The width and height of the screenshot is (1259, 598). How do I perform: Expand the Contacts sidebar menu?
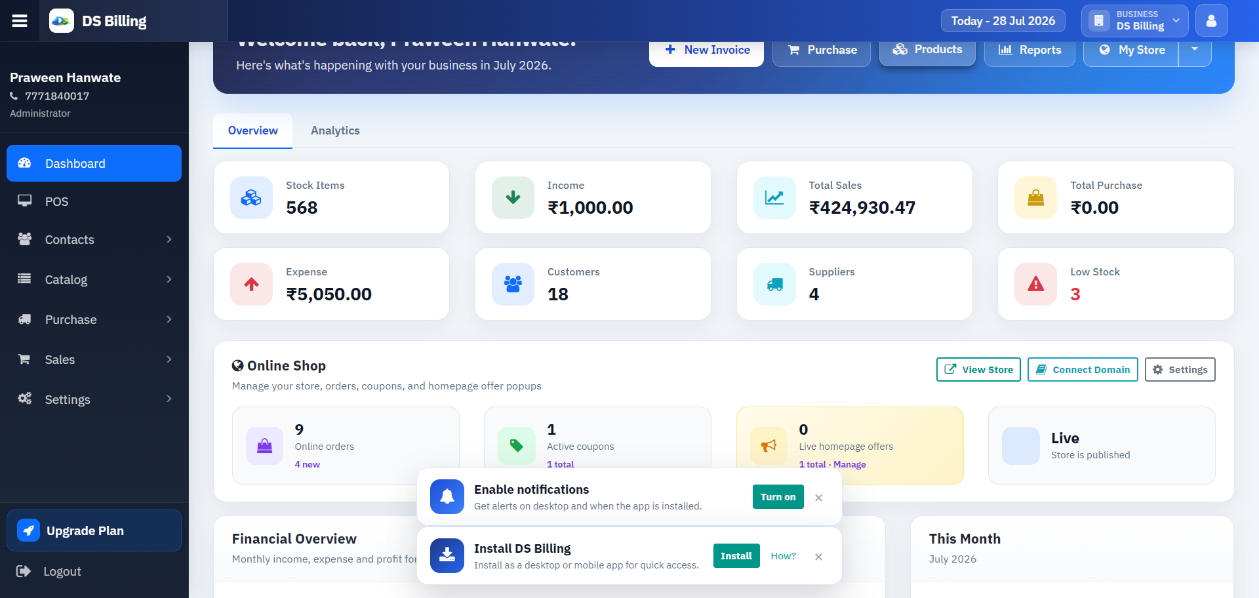coord(94,239)
